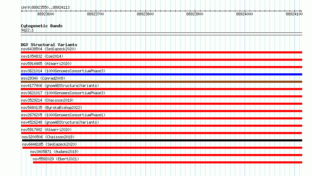The width and height of the screenshot is (312, 176).
Task: Open the esv29340 (Conrad2009) label
Action: 43,78
